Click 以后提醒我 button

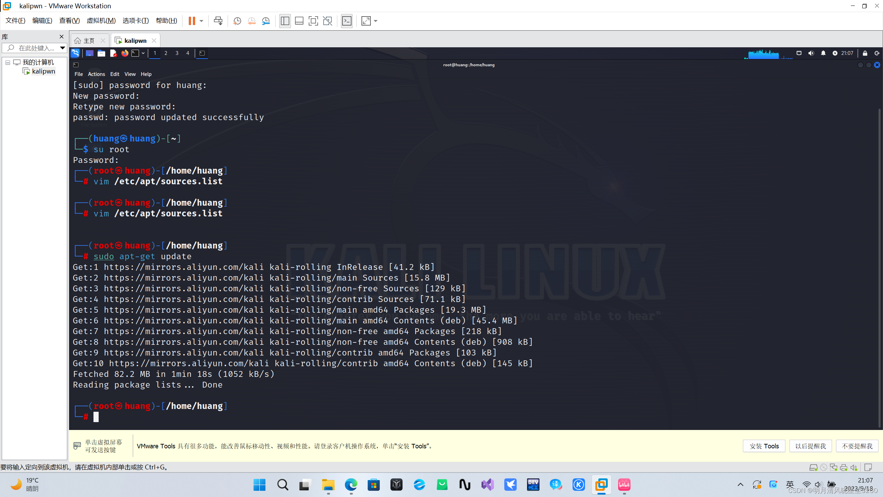coord(811,446)
